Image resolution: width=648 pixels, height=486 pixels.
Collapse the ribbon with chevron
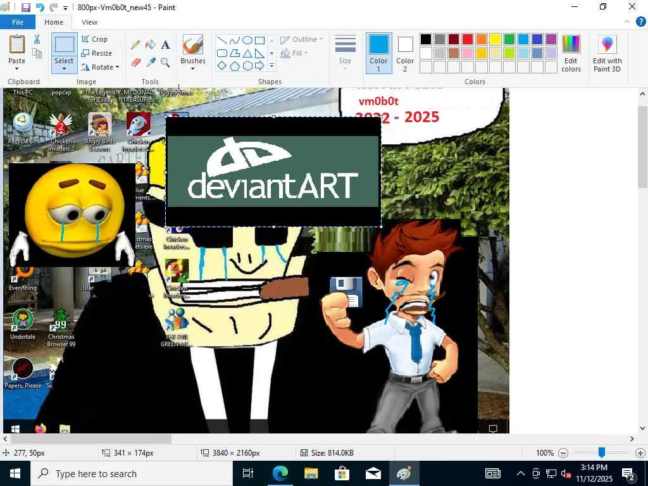[x=627, y=22]
